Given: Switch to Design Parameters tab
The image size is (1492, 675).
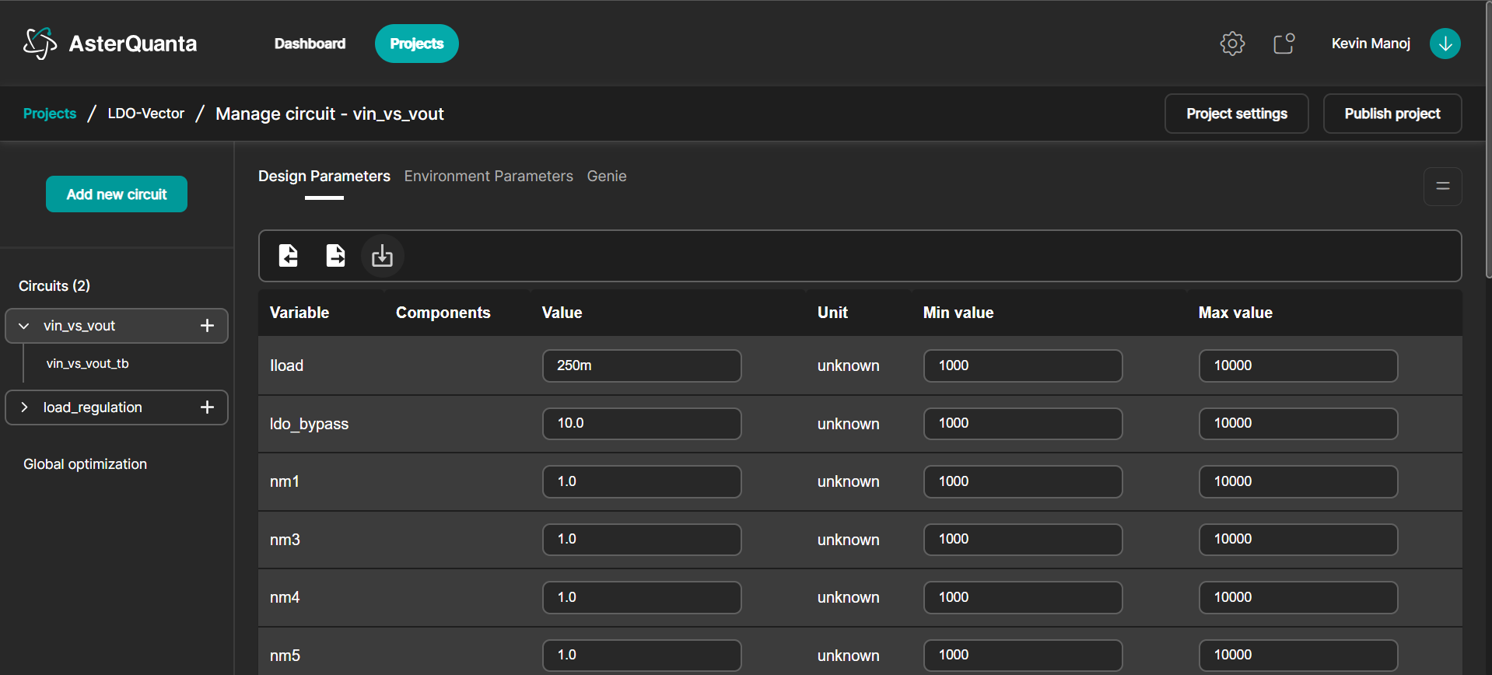Looking at the screenshot, I should tap(324, 177).
